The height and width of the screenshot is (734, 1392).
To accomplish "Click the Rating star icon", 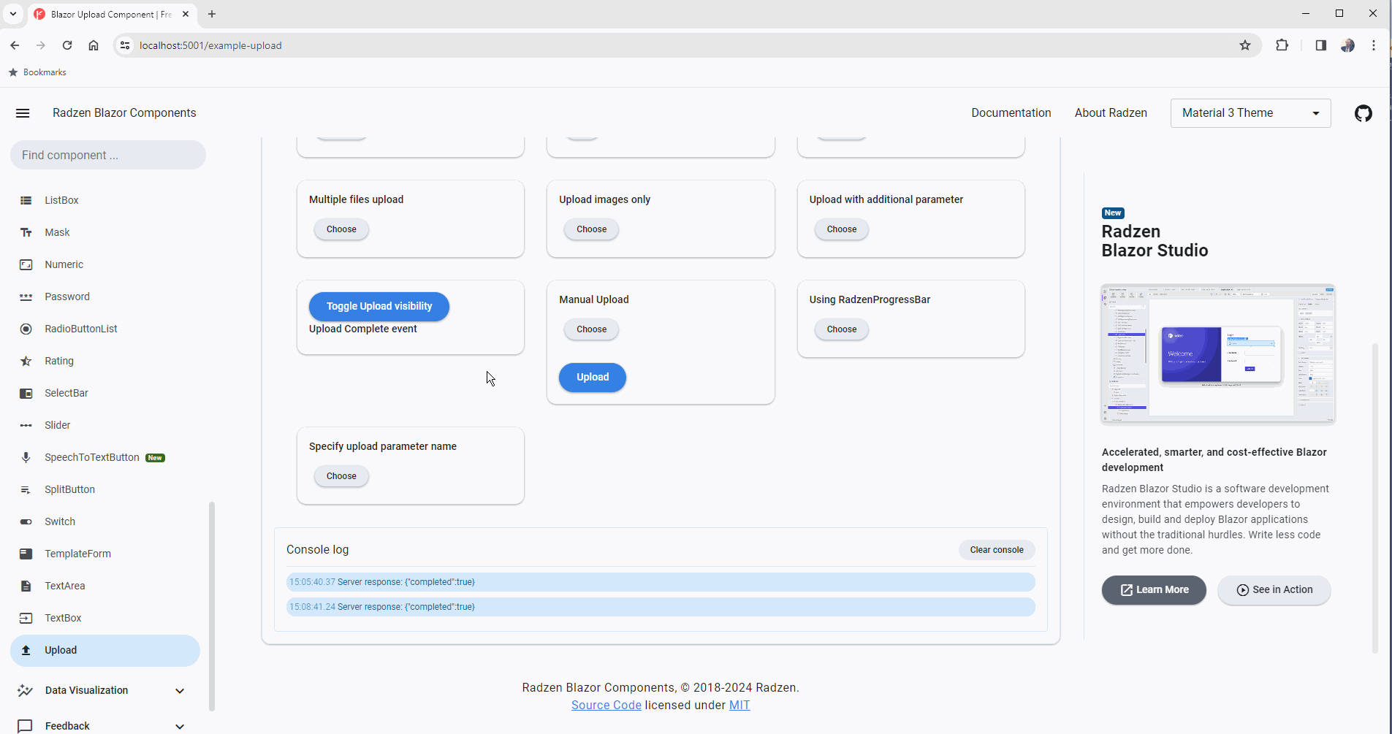I will [26, 361].
